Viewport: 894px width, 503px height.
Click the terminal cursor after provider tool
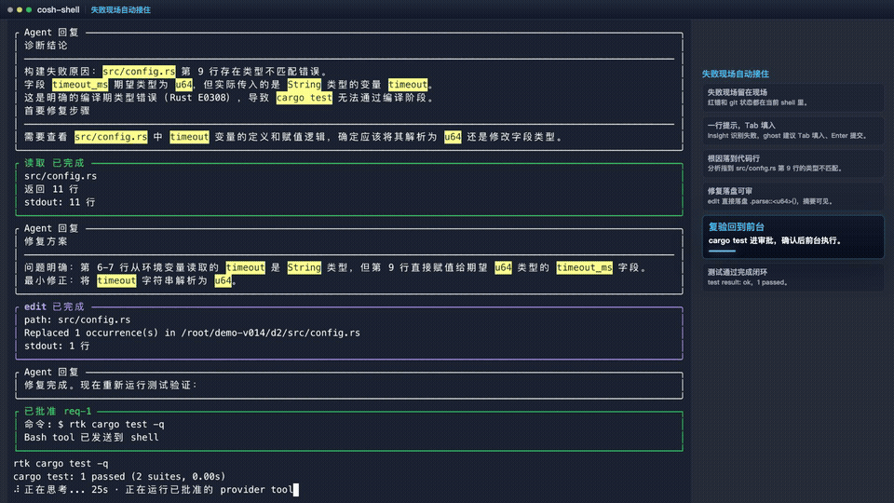296,490
